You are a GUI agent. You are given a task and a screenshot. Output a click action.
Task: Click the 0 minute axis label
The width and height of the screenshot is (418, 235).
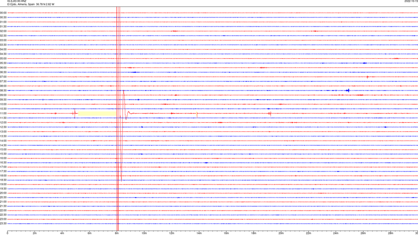pos(7,233)
